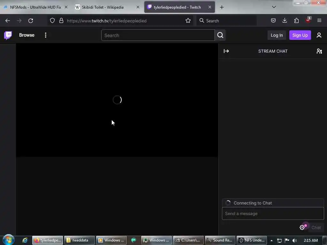Image resolution: width=327 pixels, height=245 pixels.
Task: Focus the Twitch search input field
Action: pyautogui.click(x=158, y=35)
